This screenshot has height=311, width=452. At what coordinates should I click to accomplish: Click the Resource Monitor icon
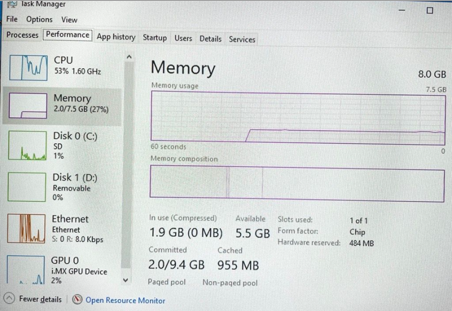pyautogui.click(x=78, y=300)
